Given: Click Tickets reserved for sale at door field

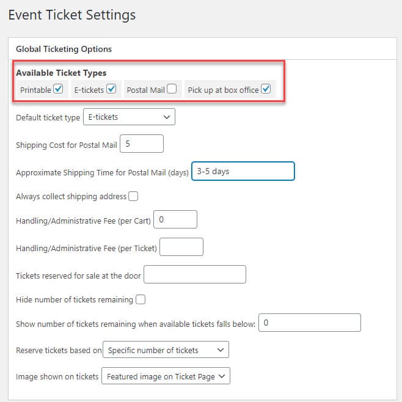Looking at the screenshot, I should (x=194, y=275).
